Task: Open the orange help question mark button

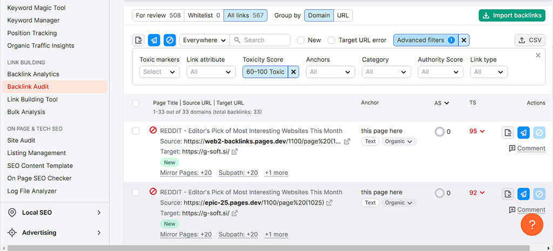Action: pyautogui.click(x=532, y=224)
